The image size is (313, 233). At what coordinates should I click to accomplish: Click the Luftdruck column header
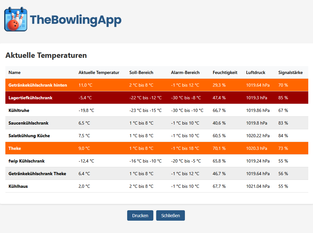256,72
